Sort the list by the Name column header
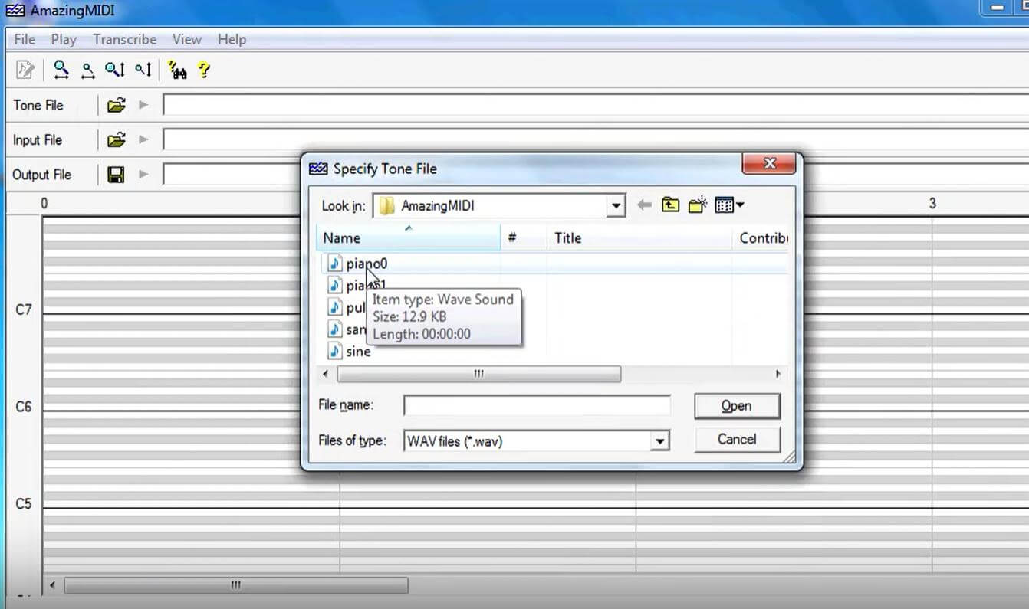Image resolution: width=1029 pixels, height=609 pixels. (x=409, y=238)
